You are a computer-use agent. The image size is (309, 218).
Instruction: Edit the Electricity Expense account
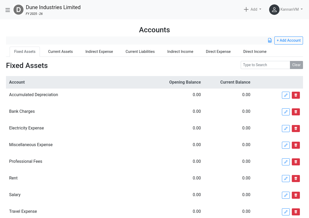(286, 128)
